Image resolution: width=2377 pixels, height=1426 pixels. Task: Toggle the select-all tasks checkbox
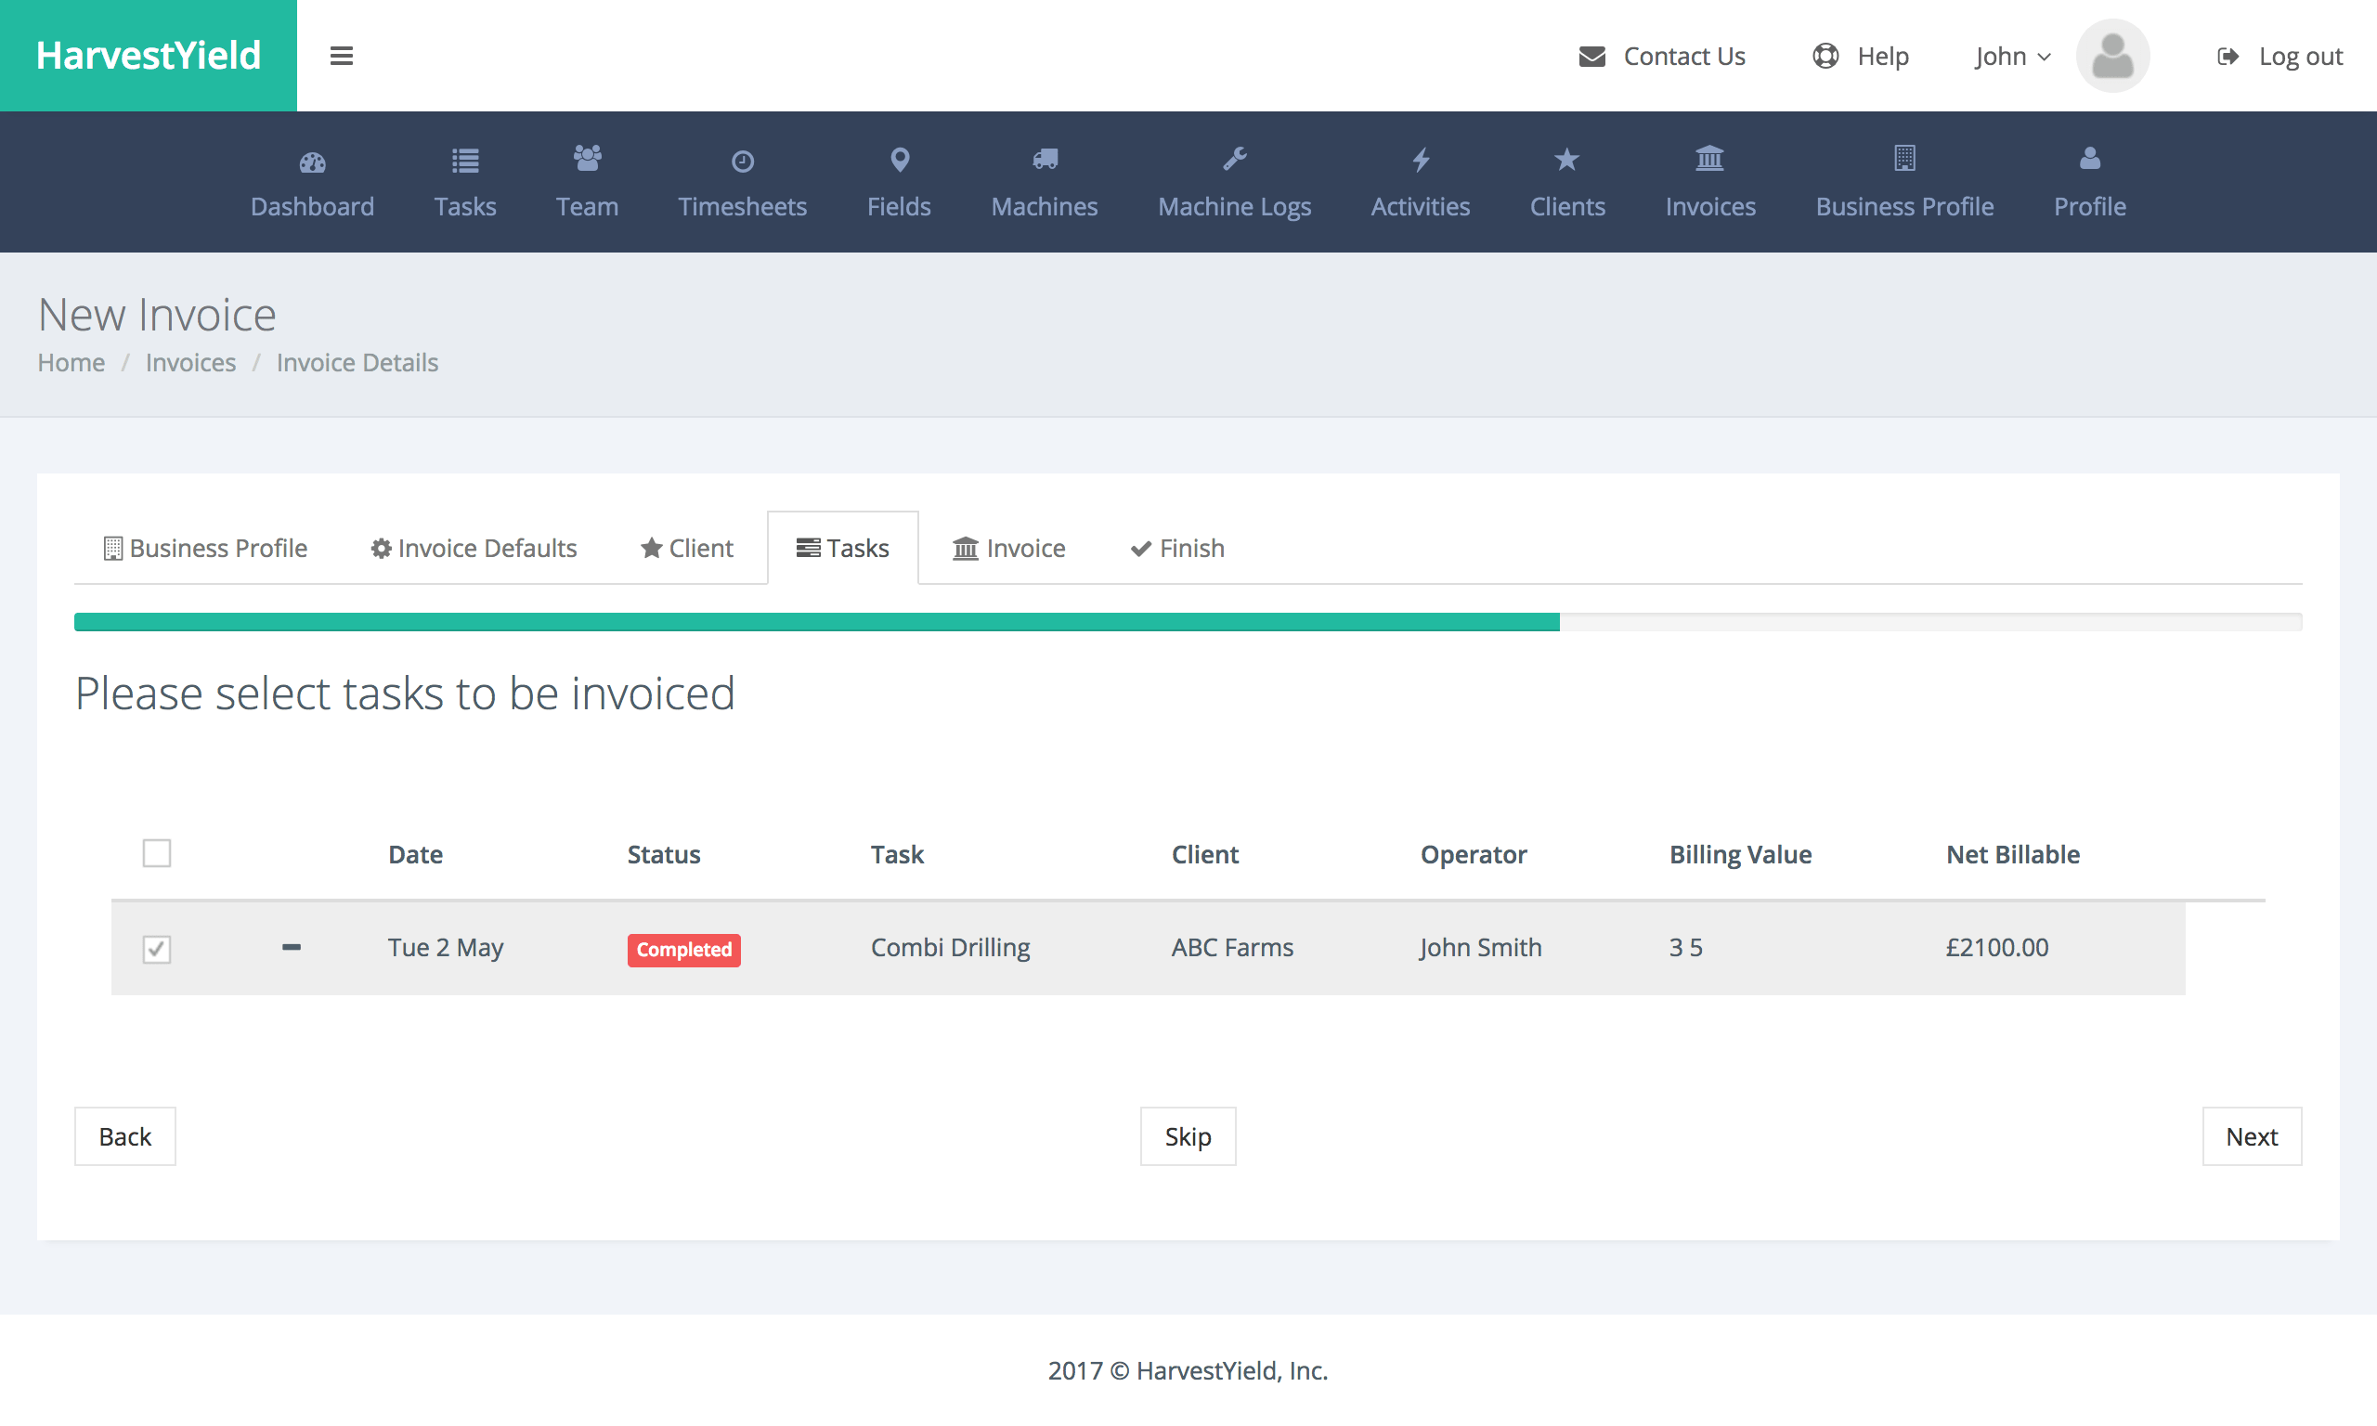click(156, 854)
